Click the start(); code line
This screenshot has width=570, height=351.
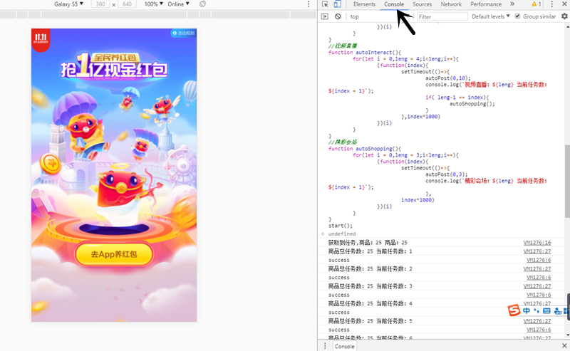pyautogui.click(x=341, y=226)
